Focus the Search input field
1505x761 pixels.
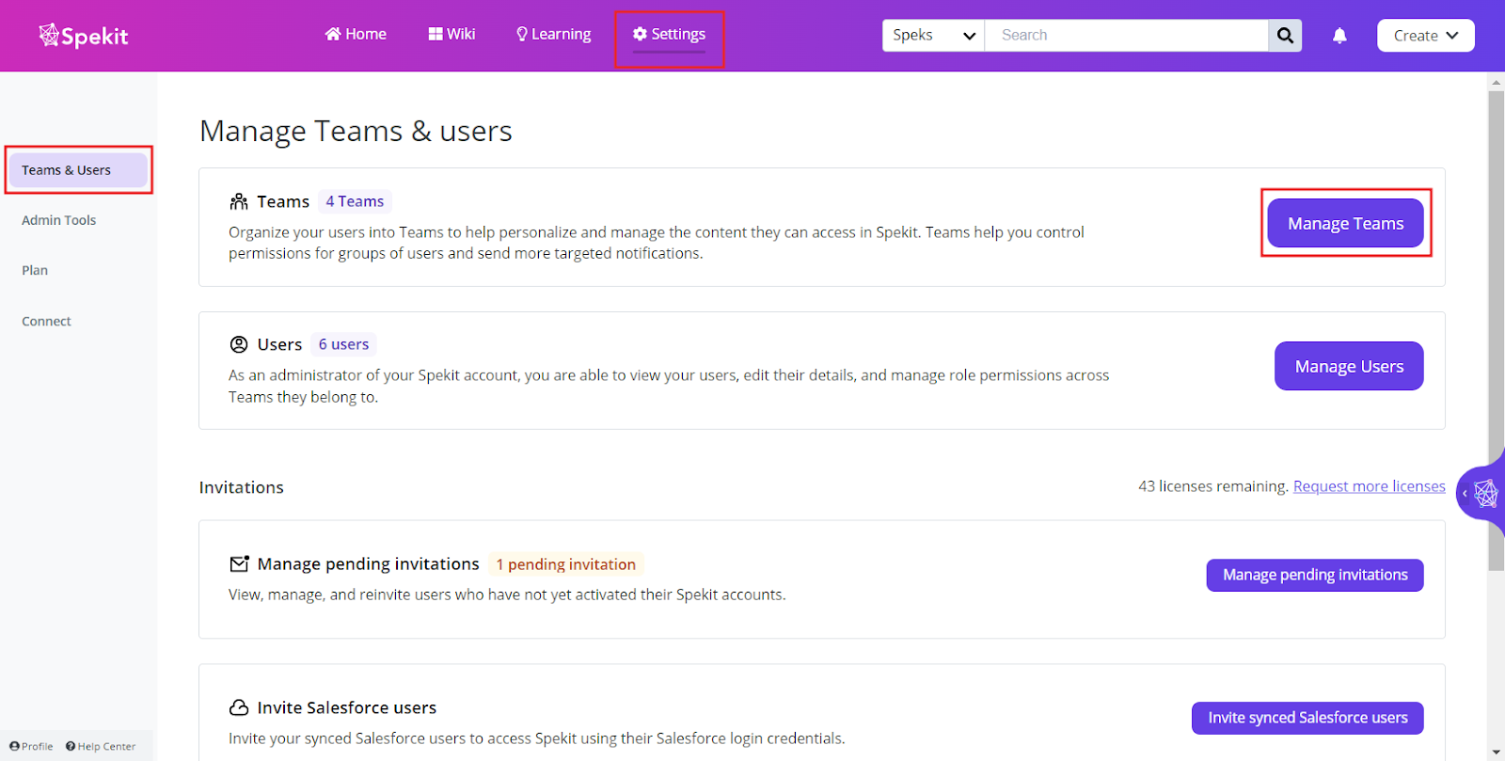pyautogui.click(x=1126, y=35)
